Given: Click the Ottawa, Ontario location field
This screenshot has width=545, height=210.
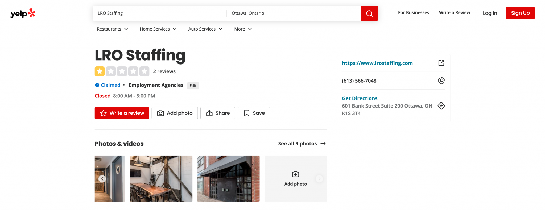Looking at the screenshot, I should [293, 13].
